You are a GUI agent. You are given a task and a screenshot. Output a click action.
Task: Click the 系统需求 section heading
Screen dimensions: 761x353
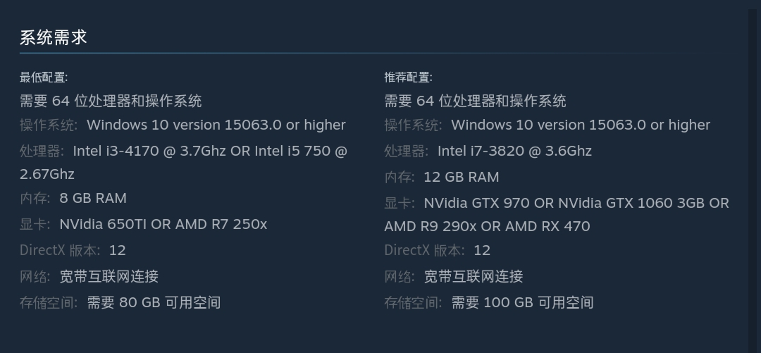tap(54, 37)
